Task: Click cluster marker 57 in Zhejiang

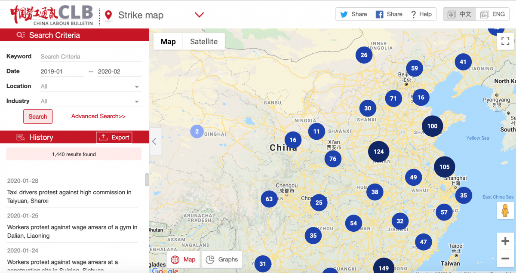Action: [444, 212]
